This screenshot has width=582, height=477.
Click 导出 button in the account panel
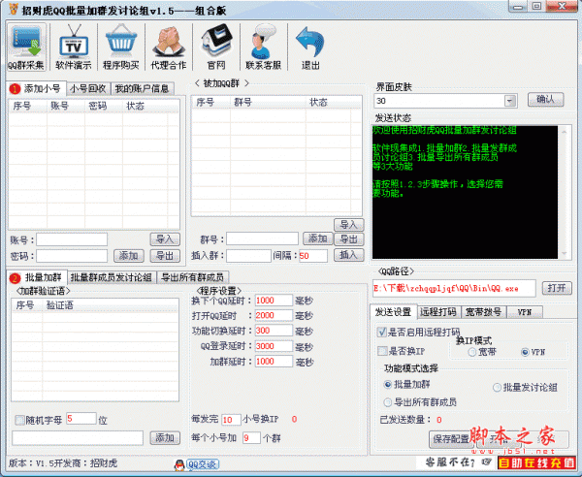click(165, 256)
